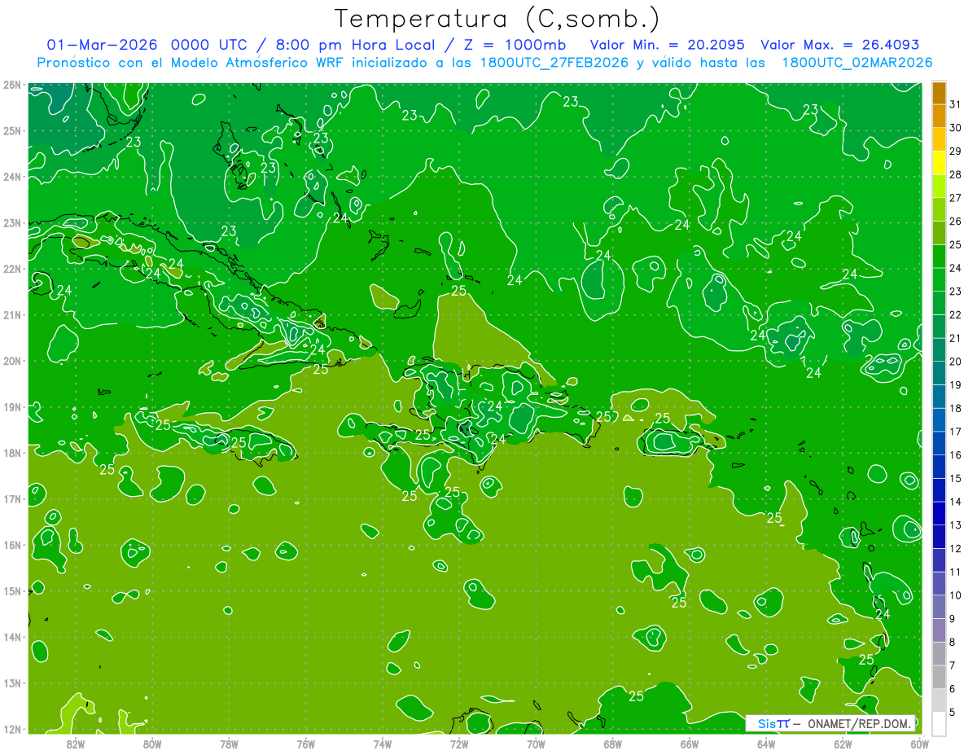
Task: Click the value 15 on the color scale
Action: 956,478
